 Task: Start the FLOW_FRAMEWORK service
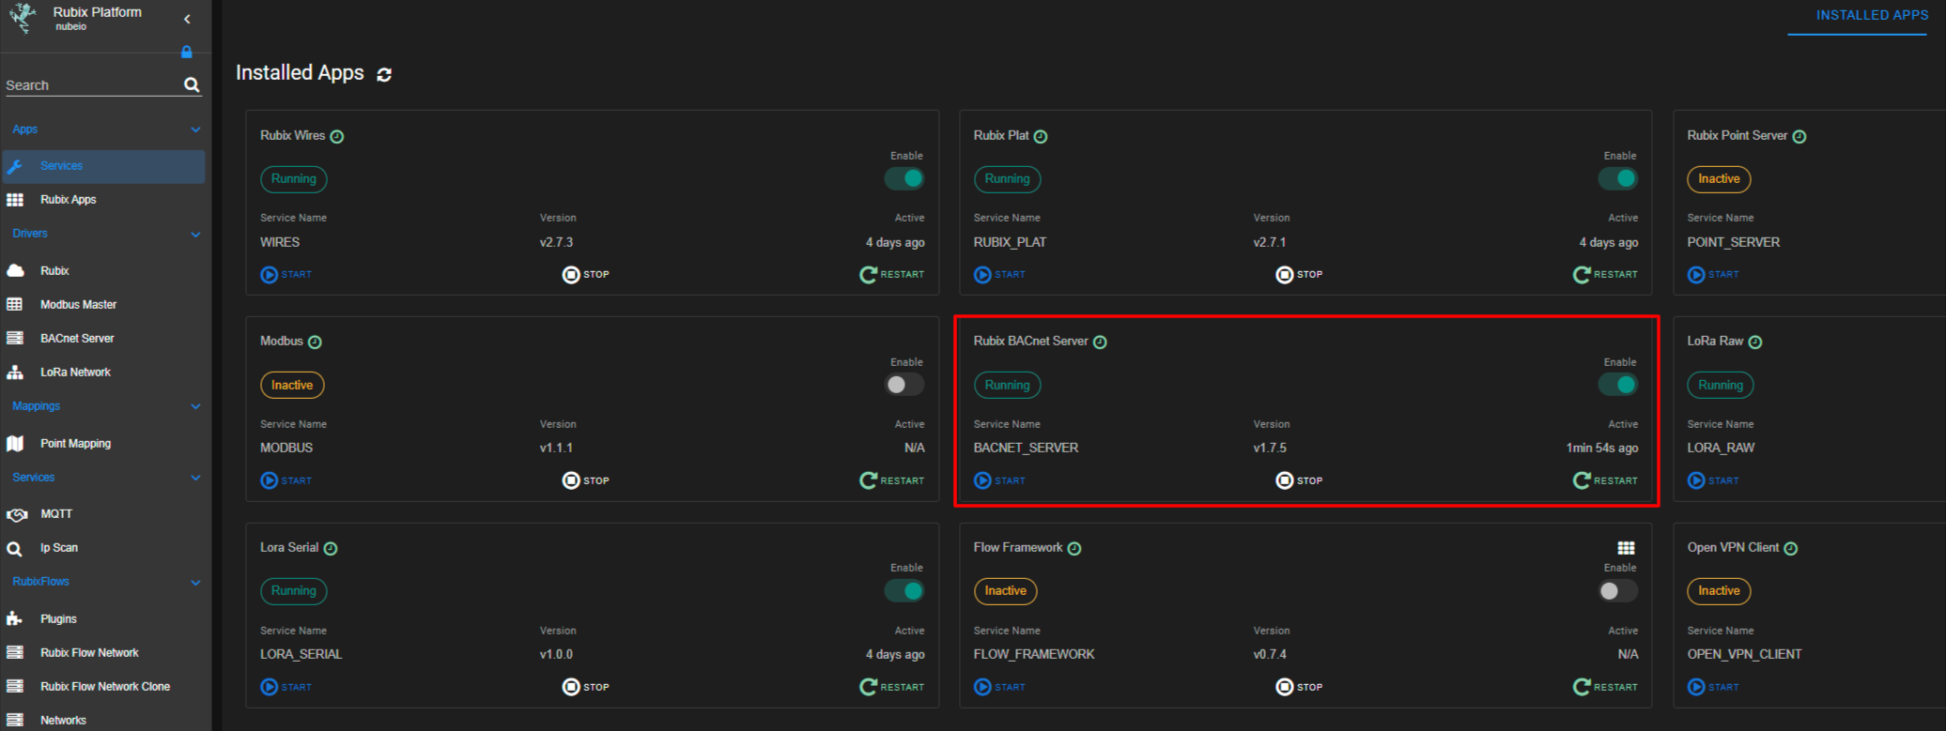(x=1000, y=687)
